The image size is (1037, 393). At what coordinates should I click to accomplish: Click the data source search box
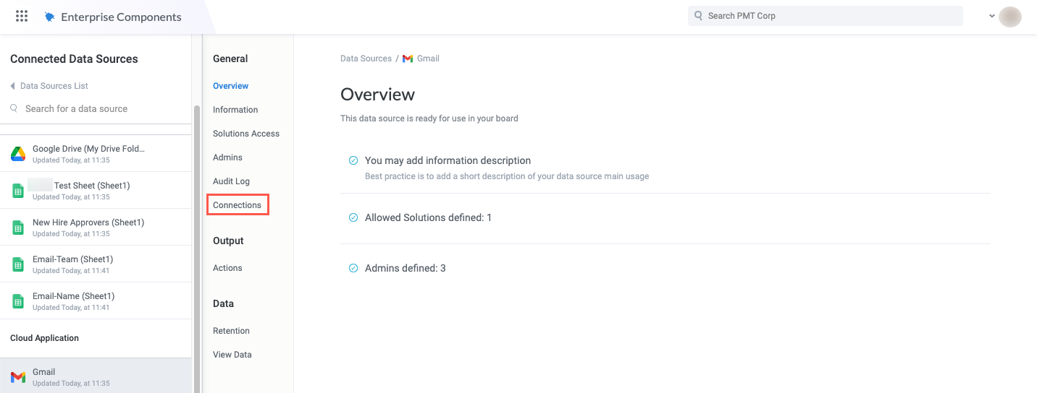click(x=76, y=109)
